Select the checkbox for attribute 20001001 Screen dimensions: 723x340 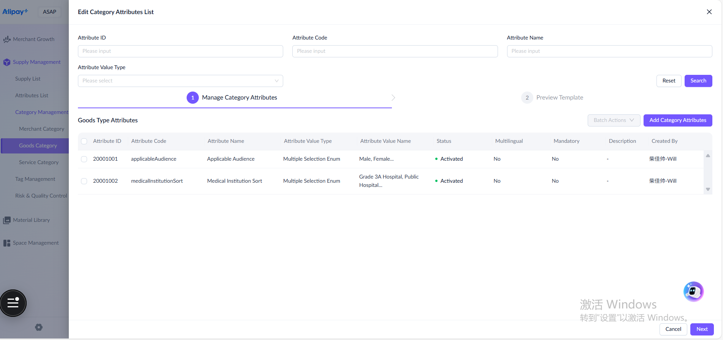coord(84,159)
